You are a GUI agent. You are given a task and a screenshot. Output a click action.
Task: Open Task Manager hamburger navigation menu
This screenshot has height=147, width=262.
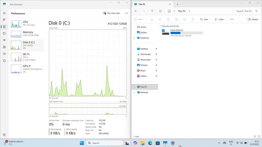point(4,13)
